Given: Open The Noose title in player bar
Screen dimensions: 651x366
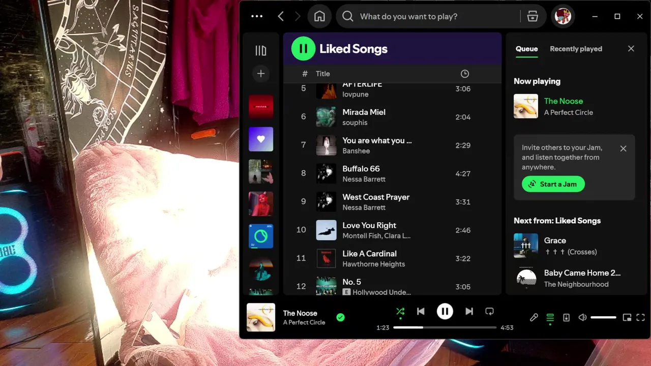Looking at the screenshot, I should click(x=300, y=313).
